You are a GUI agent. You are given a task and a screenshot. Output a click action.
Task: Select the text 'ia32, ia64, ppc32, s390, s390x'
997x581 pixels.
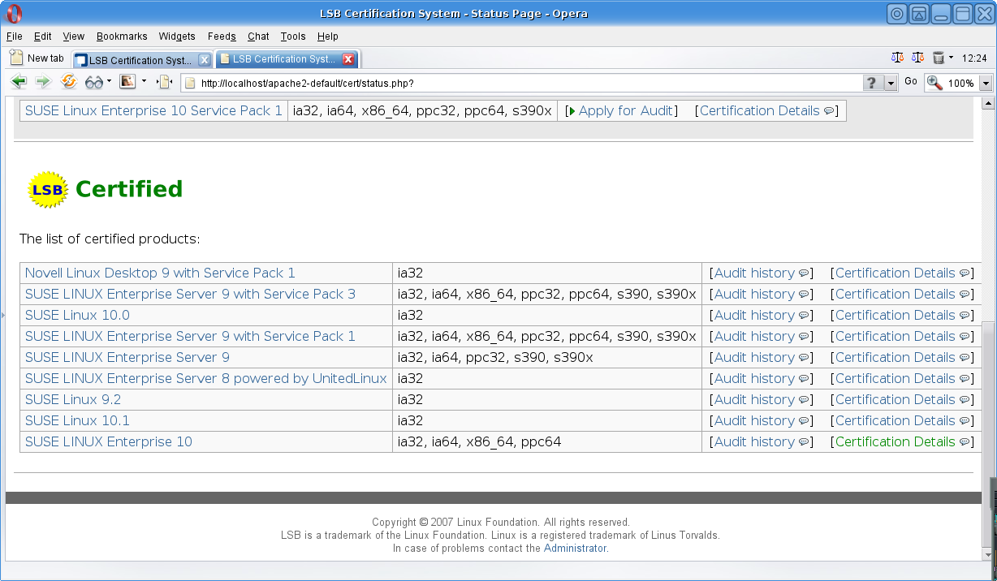pos(495,358)
